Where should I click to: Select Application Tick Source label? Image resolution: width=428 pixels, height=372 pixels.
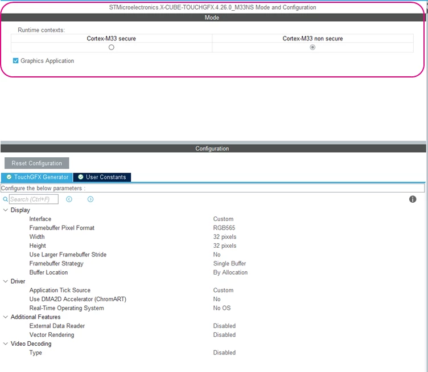60,291
